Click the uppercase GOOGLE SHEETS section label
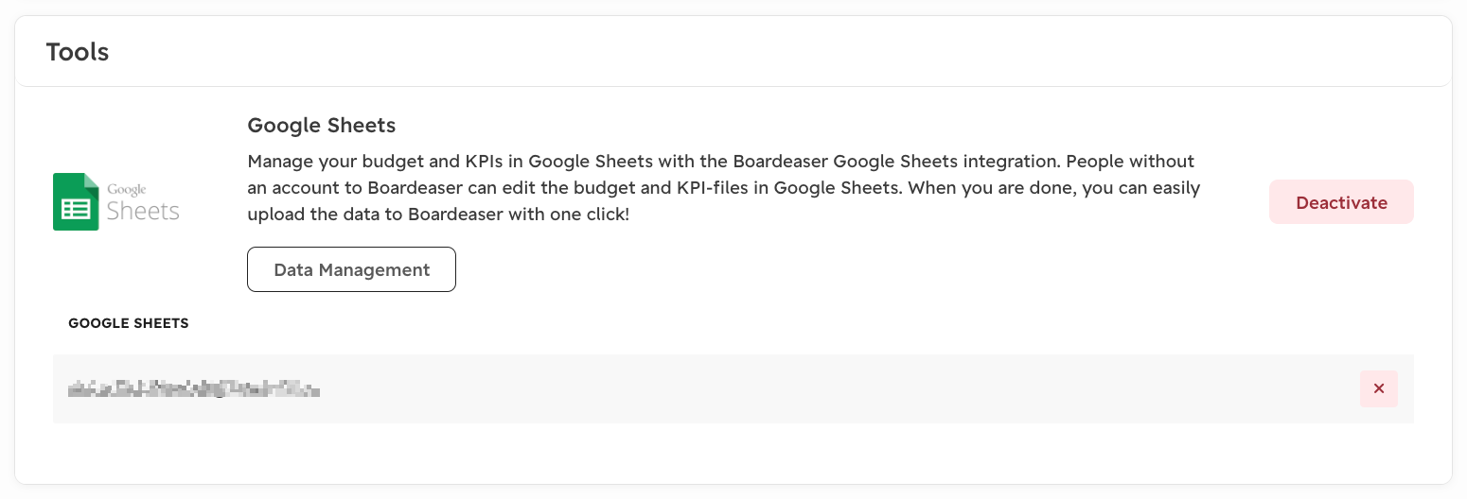Image resolution: width=1467 pixels, height=499 pixels. pyautogui.click(x=129, y=323)
